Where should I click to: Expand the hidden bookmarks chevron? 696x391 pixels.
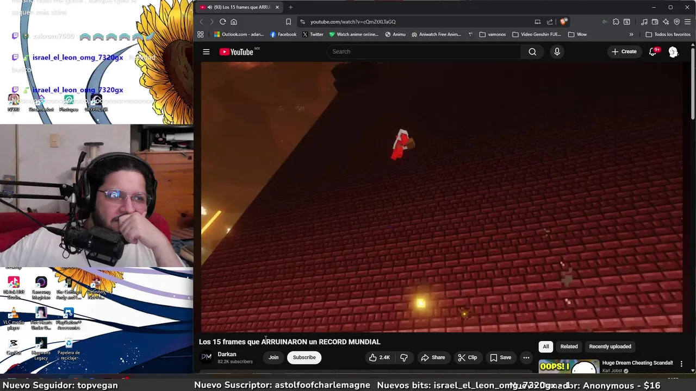(x=631, y=34)
